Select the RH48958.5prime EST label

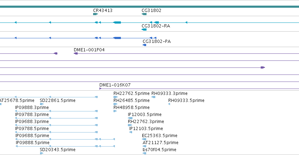[131, 108]
